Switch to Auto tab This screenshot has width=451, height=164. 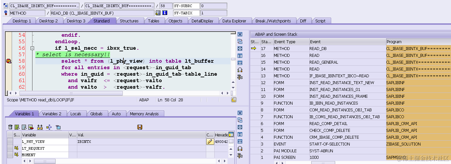pyautogui.click(x=116, y=114)
